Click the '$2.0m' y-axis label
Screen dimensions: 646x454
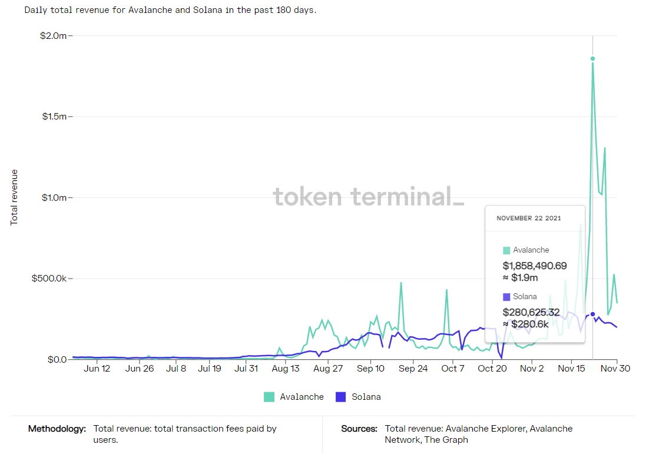click(x=53, y=36)
